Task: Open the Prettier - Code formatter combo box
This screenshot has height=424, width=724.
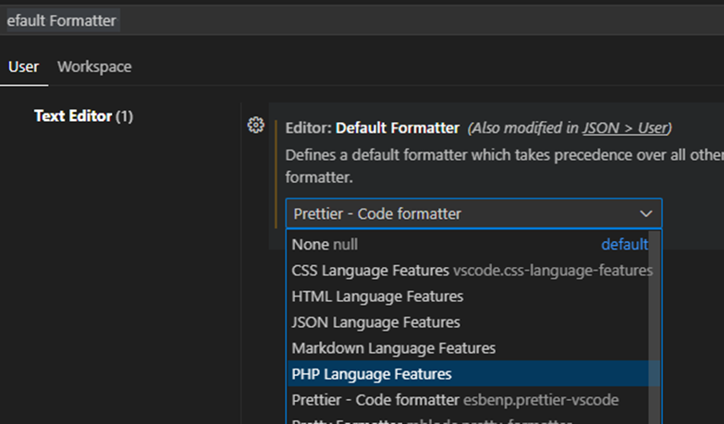Action: coord(462,214)
